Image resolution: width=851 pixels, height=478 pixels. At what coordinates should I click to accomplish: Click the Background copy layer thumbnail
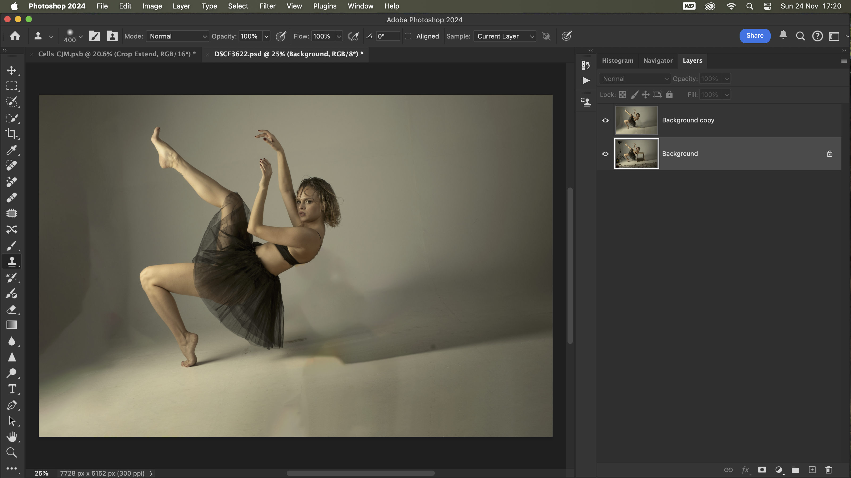(636, 120)
